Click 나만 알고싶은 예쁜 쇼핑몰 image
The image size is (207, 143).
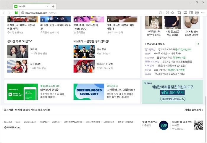click(x=172, y=22)
